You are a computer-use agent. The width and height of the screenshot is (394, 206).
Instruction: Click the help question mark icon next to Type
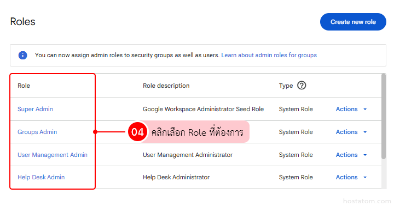click(302, 86)
